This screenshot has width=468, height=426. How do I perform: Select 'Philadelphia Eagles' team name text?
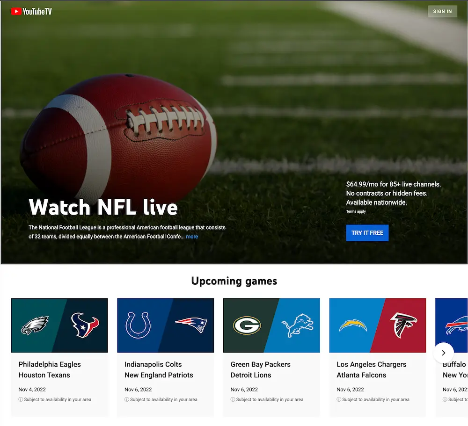tap(50, 364)
